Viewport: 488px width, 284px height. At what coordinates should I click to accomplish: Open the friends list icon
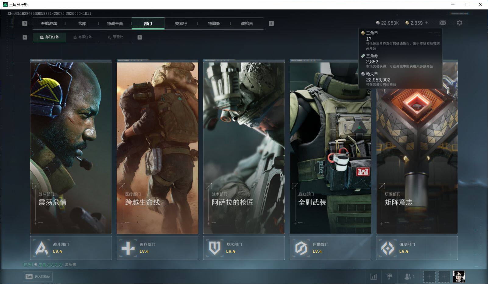coord(408,276)
